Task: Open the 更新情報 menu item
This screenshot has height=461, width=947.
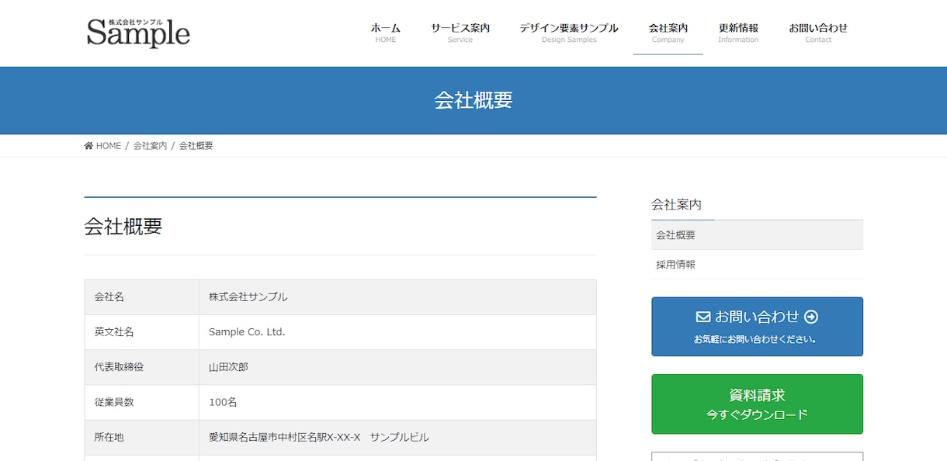Action: (738, 33)
